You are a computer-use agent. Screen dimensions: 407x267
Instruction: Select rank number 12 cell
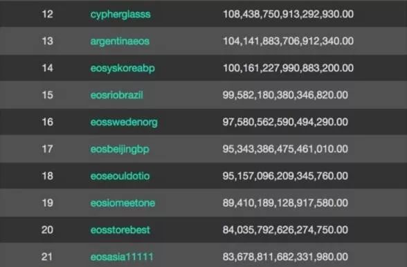coord(48,14)
